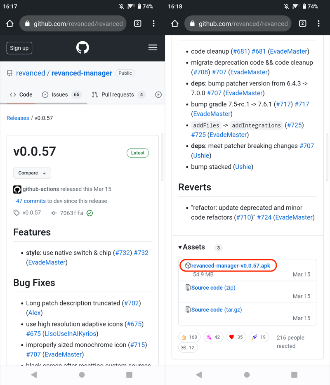Tap the thumbs up reaction with 168
330x385 pixels.
coord(189,337)
